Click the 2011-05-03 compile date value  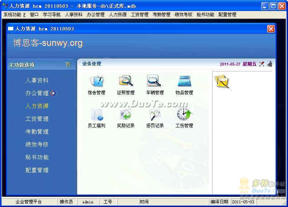tap(243, 202)
